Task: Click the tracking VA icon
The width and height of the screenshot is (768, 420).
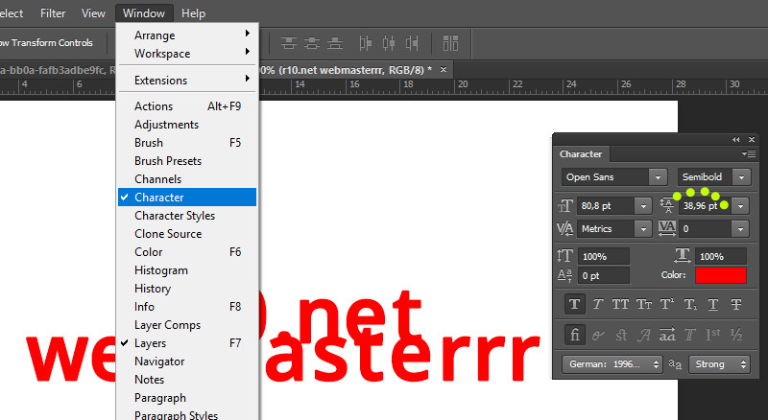Action: pyautogui.click(x=667, y=228)
